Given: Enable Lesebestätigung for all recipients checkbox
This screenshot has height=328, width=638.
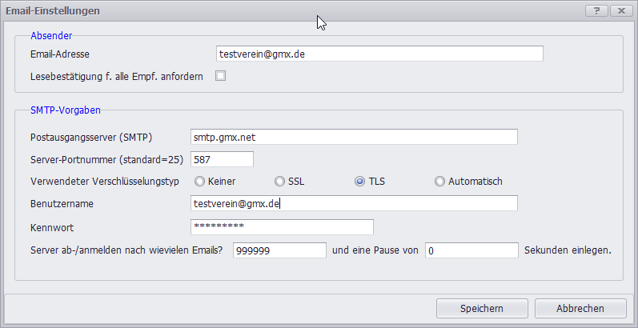Looking at the screenshot, I should point(220,76).
